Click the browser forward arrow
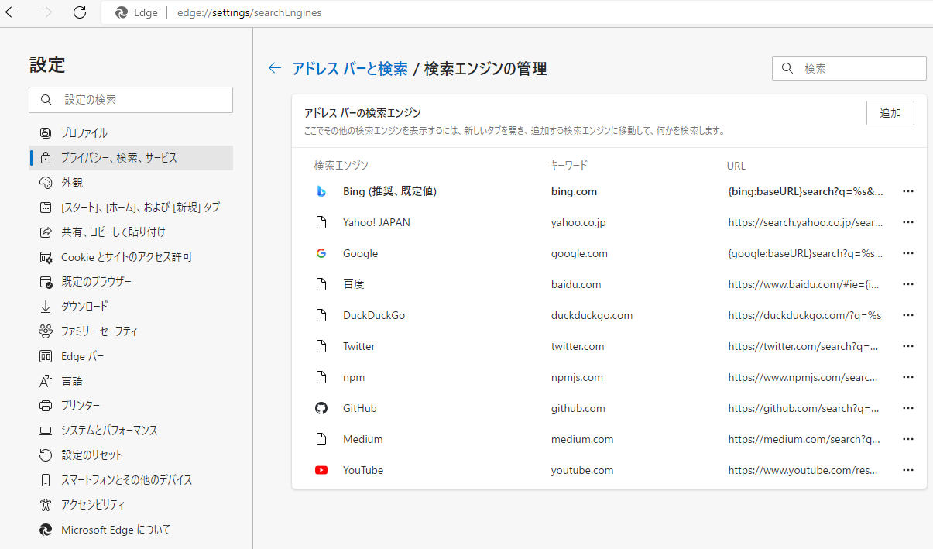The image size is (933, 549). [x=46, y=12]
